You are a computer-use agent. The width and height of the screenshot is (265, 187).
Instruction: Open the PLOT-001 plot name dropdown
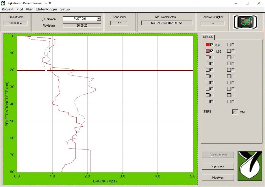coord(99,18)
